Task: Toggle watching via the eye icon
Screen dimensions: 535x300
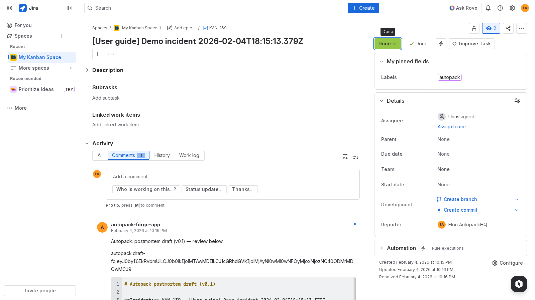Action: (491, 28)
